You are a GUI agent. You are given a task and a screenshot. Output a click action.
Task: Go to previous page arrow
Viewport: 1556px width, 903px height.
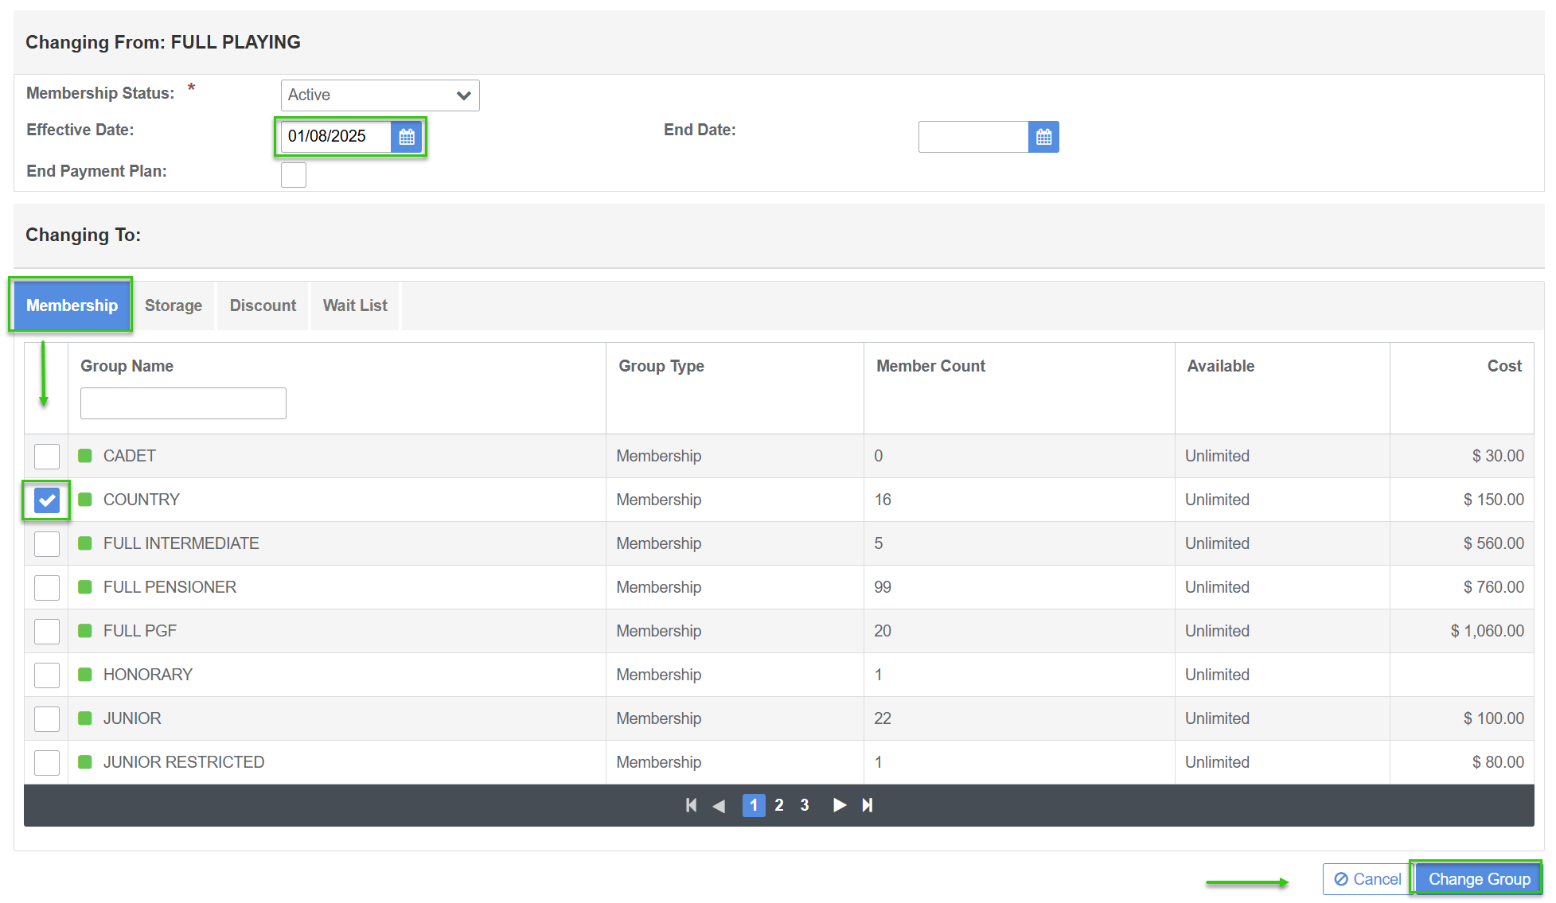click(x=719, y=805)
